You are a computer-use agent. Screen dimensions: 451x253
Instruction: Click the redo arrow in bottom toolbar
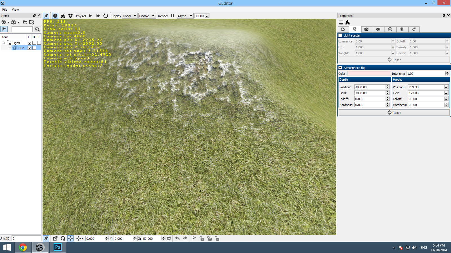(x=185, y=238)
